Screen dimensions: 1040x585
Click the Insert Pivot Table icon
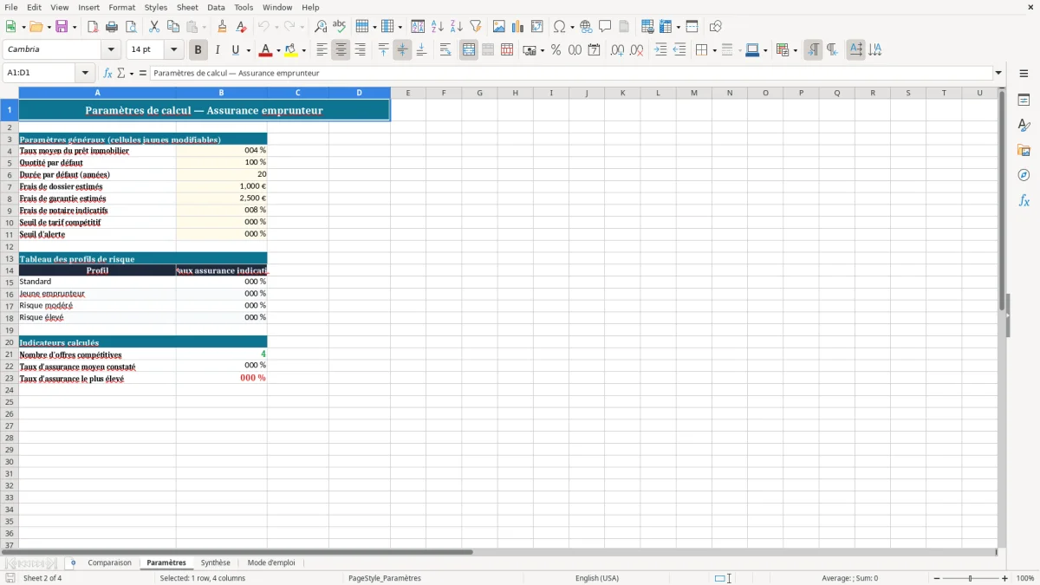pos(537,27)
